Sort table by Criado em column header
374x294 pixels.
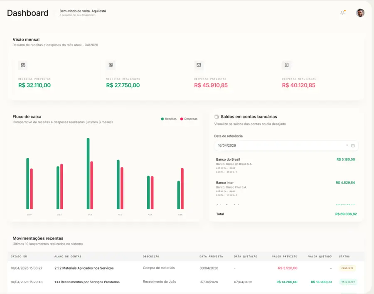[19, 256]
